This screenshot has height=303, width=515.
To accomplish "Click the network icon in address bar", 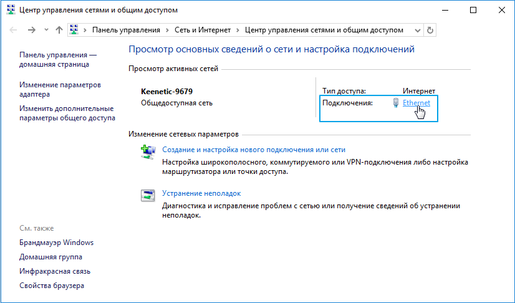I will pos(74,30).
